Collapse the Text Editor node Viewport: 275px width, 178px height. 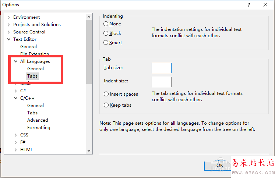click(9, 39)
